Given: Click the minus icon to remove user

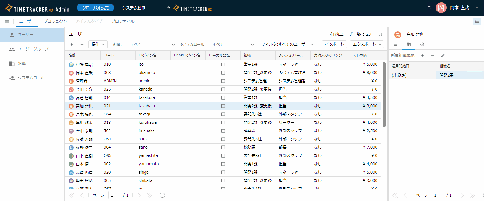Looking at the screenshot, I should (x=82, y=44).
